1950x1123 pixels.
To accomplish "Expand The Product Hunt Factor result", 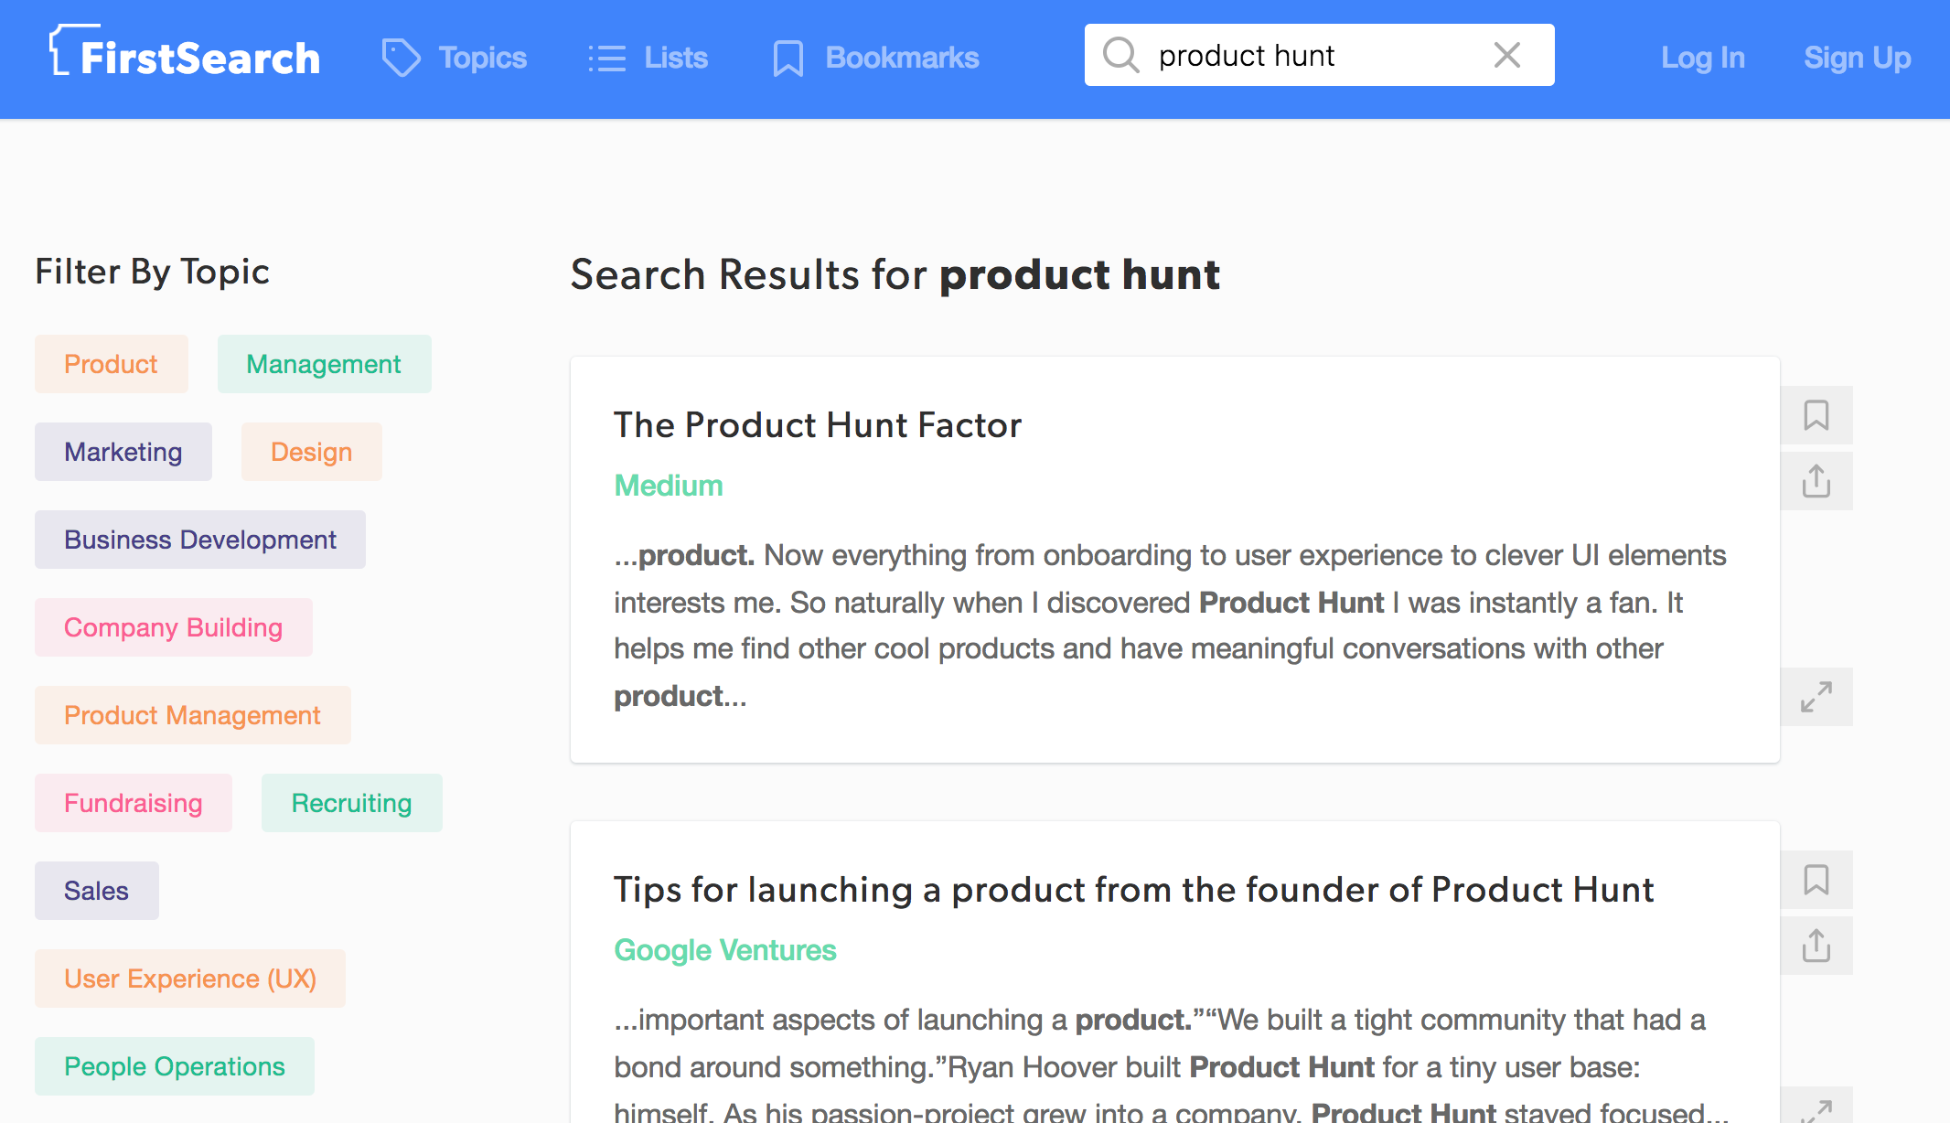I will [1816, 697].
